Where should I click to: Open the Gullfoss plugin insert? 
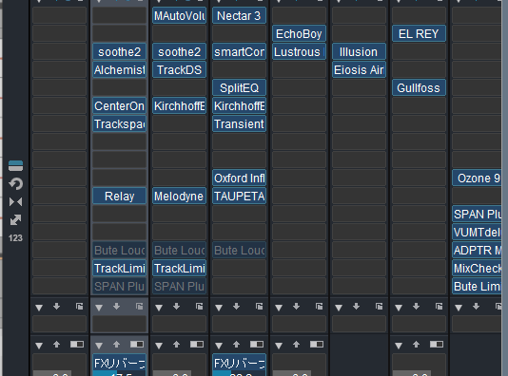click(x=419, y=88)
